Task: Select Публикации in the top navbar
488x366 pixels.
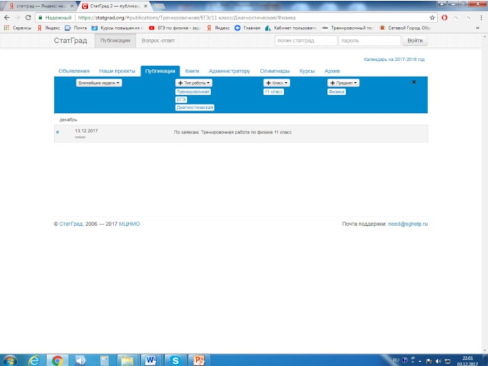Action: 115,40
